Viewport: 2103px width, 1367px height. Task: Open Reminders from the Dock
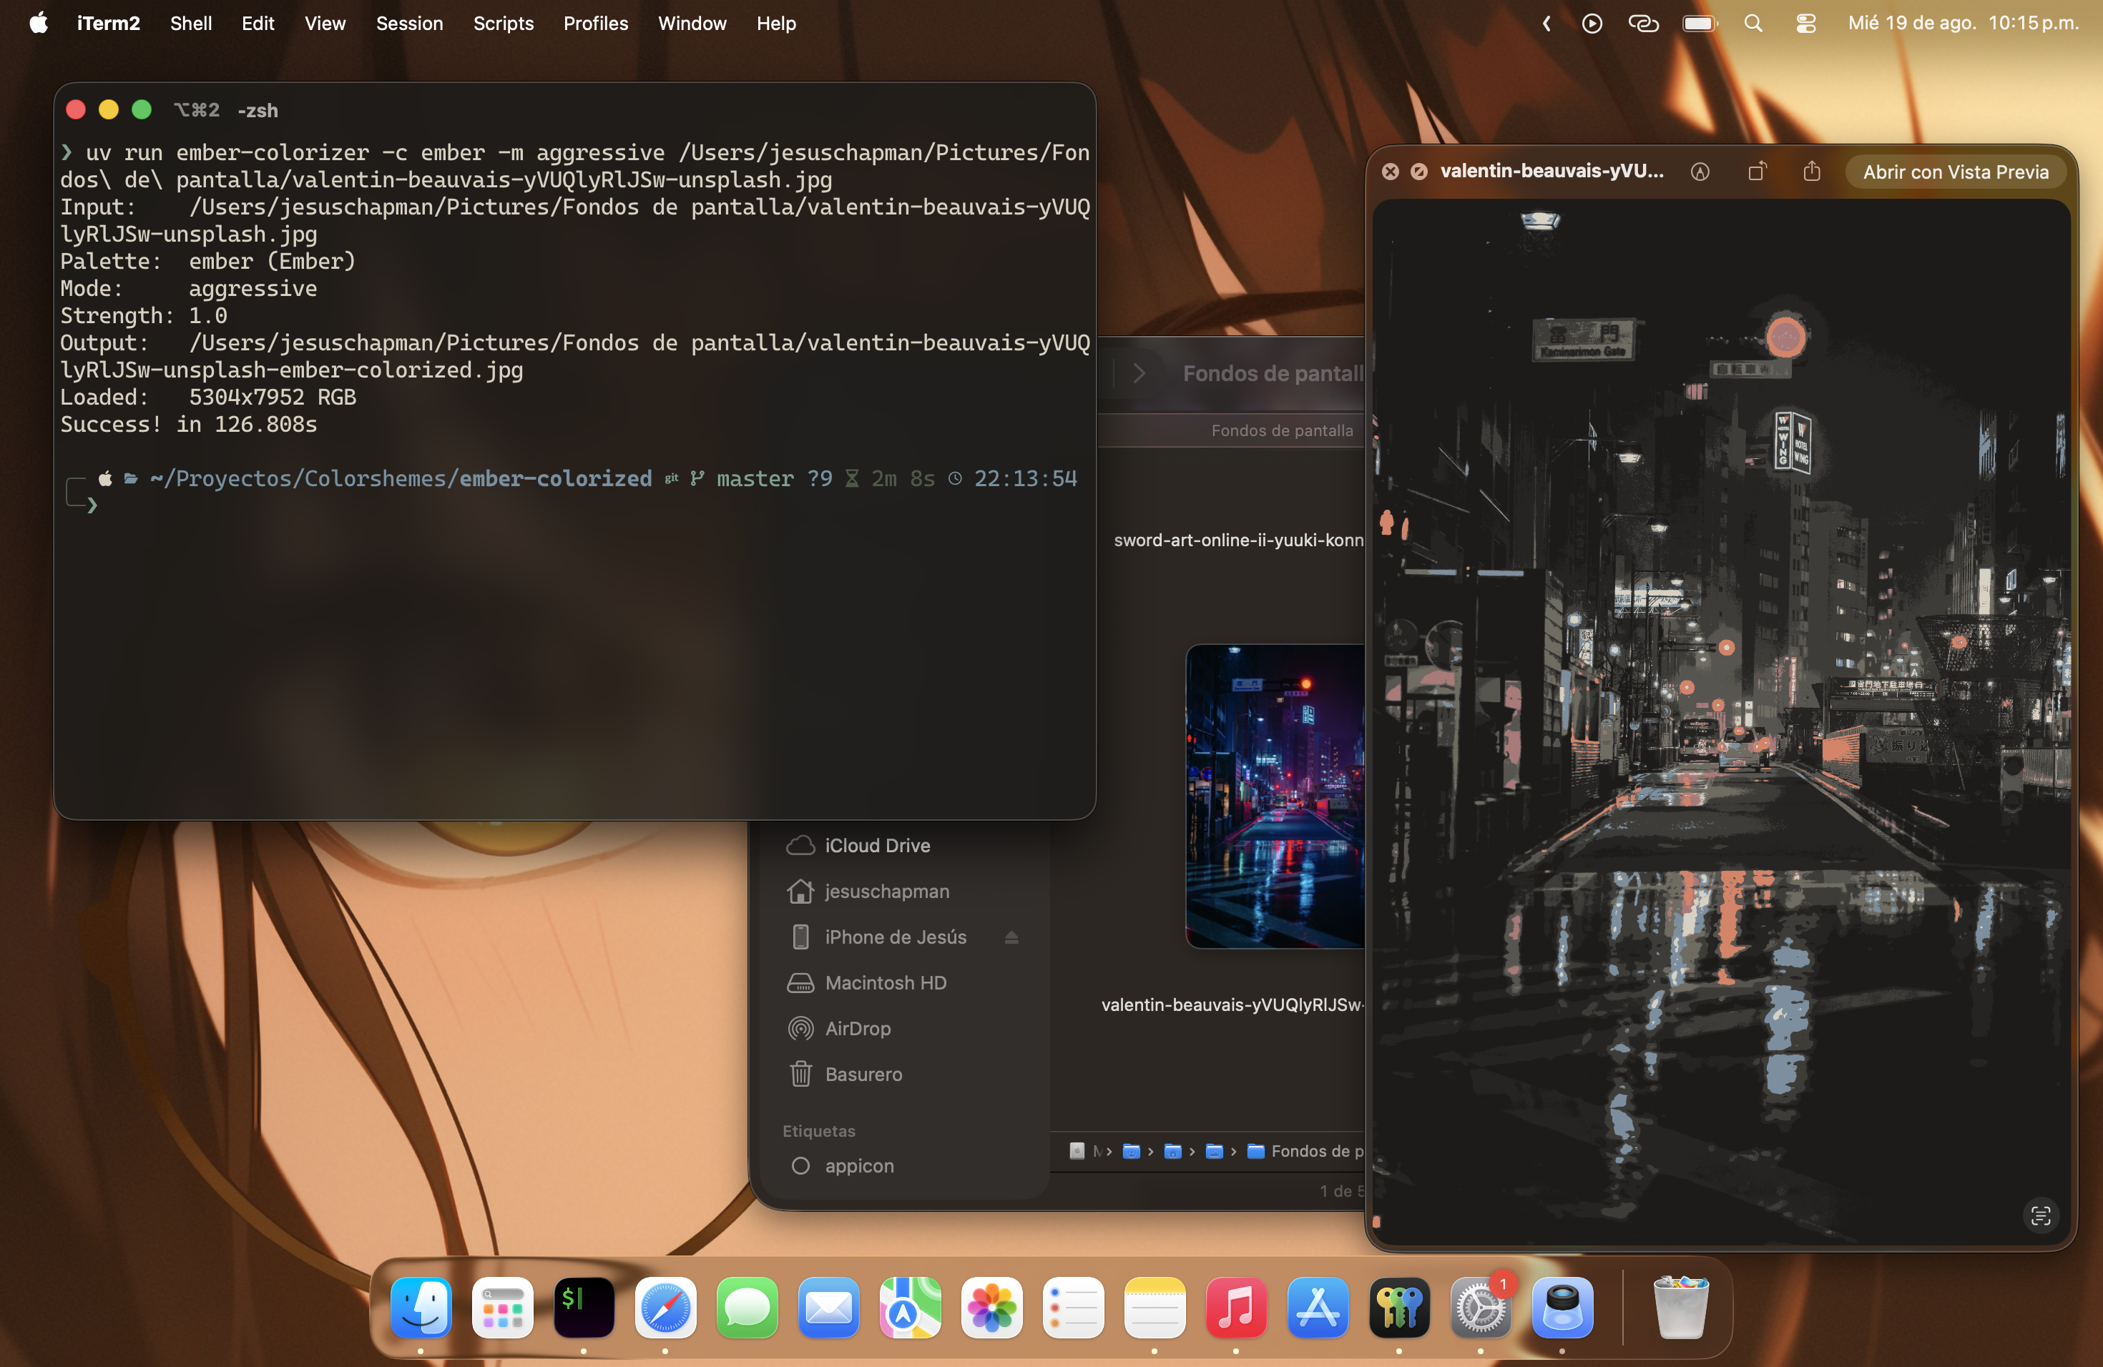(x=1074, y=1307)
